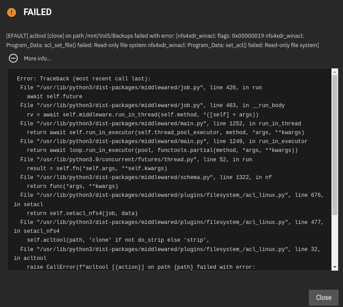343x307 pixels.
Task: Select the schema.py line 1322 traceback entry
Action: [146, 177]
